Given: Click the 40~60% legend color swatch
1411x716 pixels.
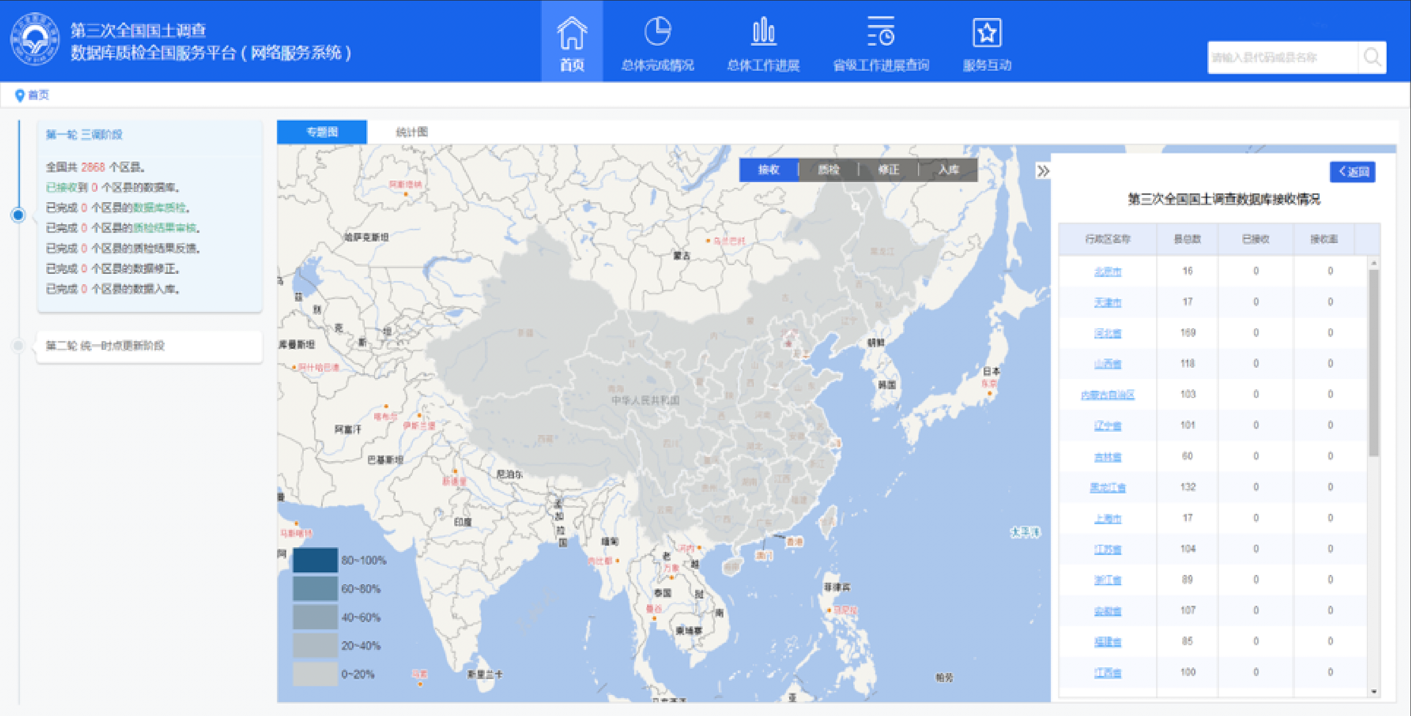Looking at the screenshot, I should [316, 617].
